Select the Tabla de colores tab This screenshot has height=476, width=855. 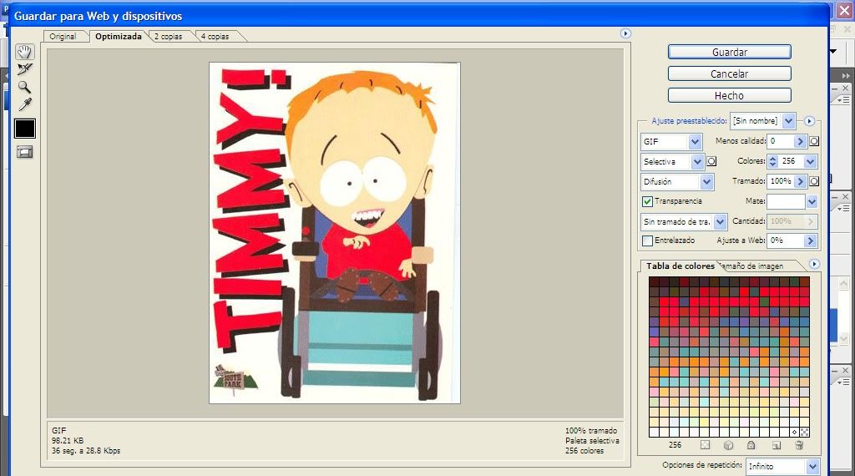click(x=680, y=266)
